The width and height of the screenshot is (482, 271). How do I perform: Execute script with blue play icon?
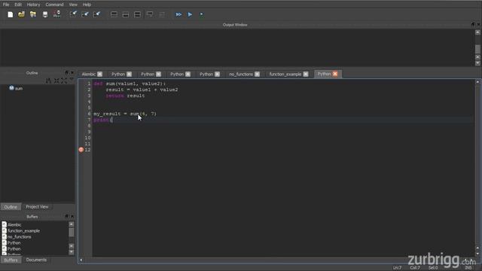point(190,14)
